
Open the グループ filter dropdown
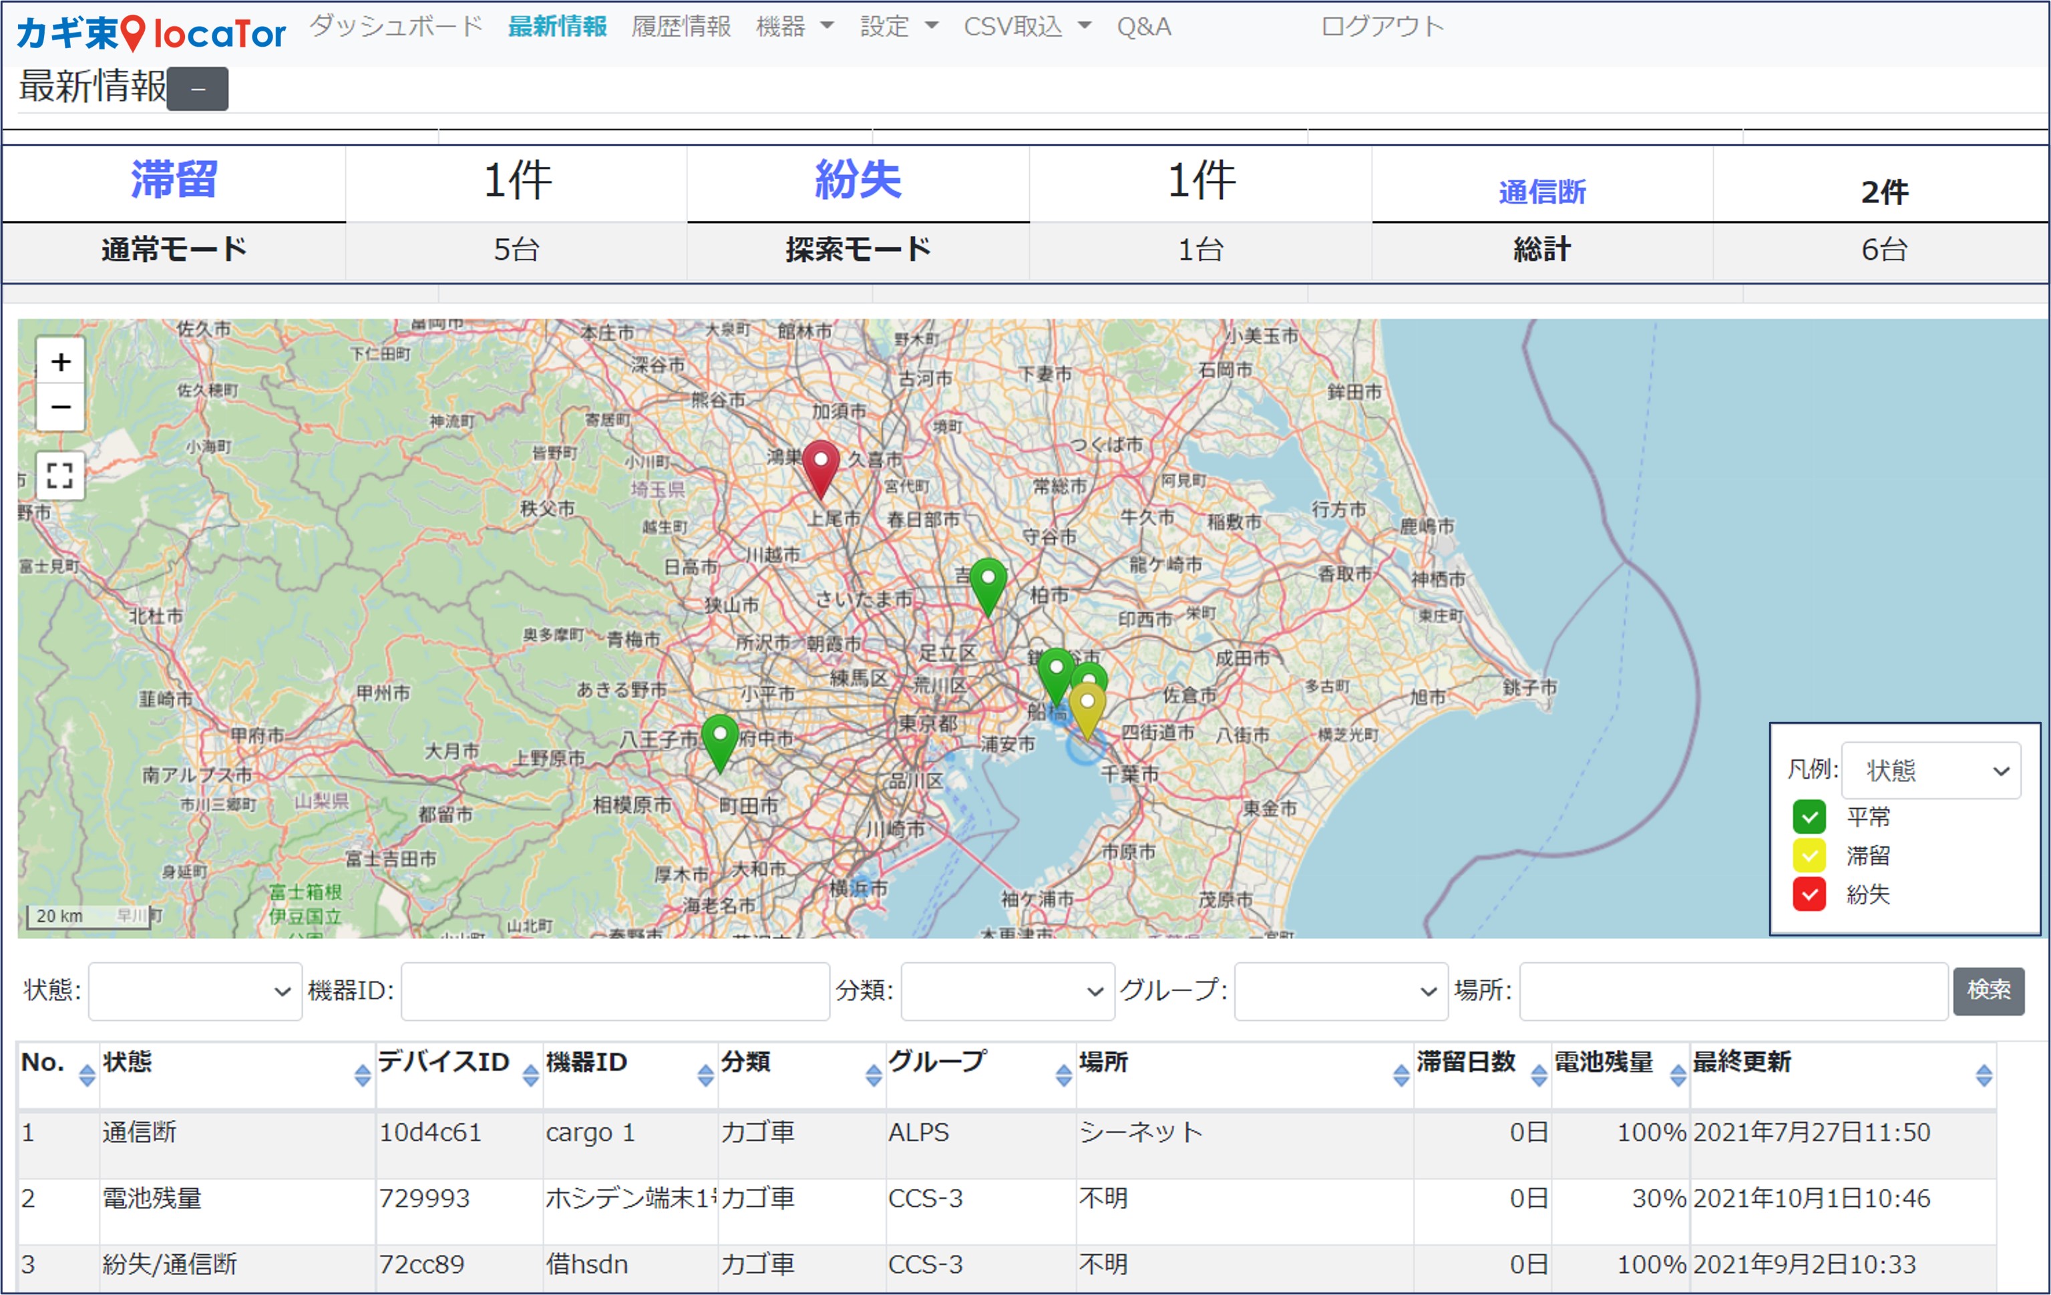(1340, 991)
